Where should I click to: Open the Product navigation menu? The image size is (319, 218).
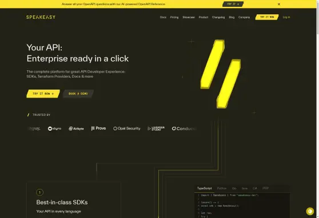(204, 17)
